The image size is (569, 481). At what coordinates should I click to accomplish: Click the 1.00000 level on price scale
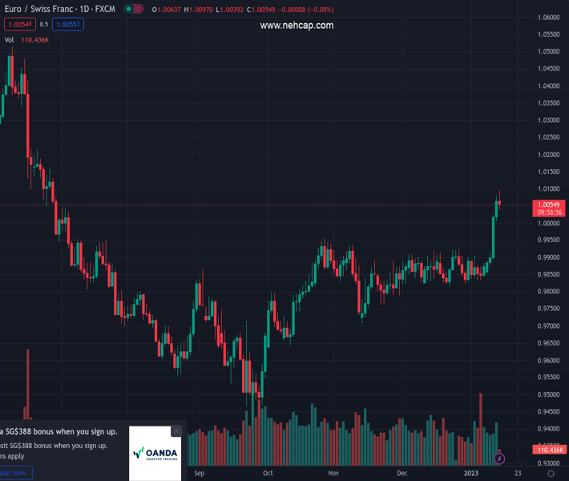[549, 223]
